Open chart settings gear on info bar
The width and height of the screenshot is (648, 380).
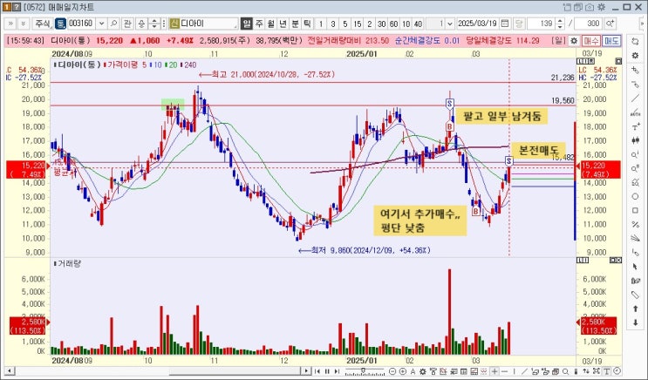coord(574,41)
